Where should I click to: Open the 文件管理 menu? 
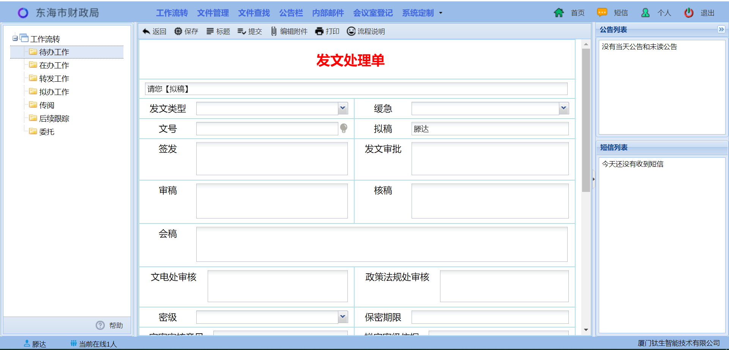[x=213, y=13]
